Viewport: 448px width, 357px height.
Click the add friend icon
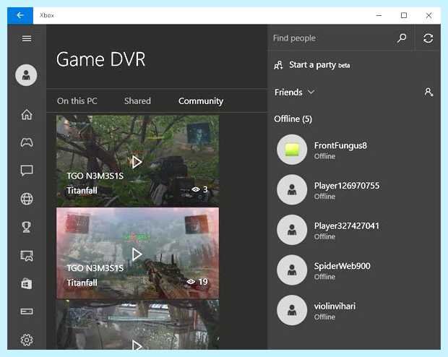[x=428, y=92]
